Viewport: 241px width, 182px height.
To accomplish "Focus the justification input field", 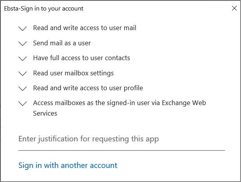I will point(121,139).
